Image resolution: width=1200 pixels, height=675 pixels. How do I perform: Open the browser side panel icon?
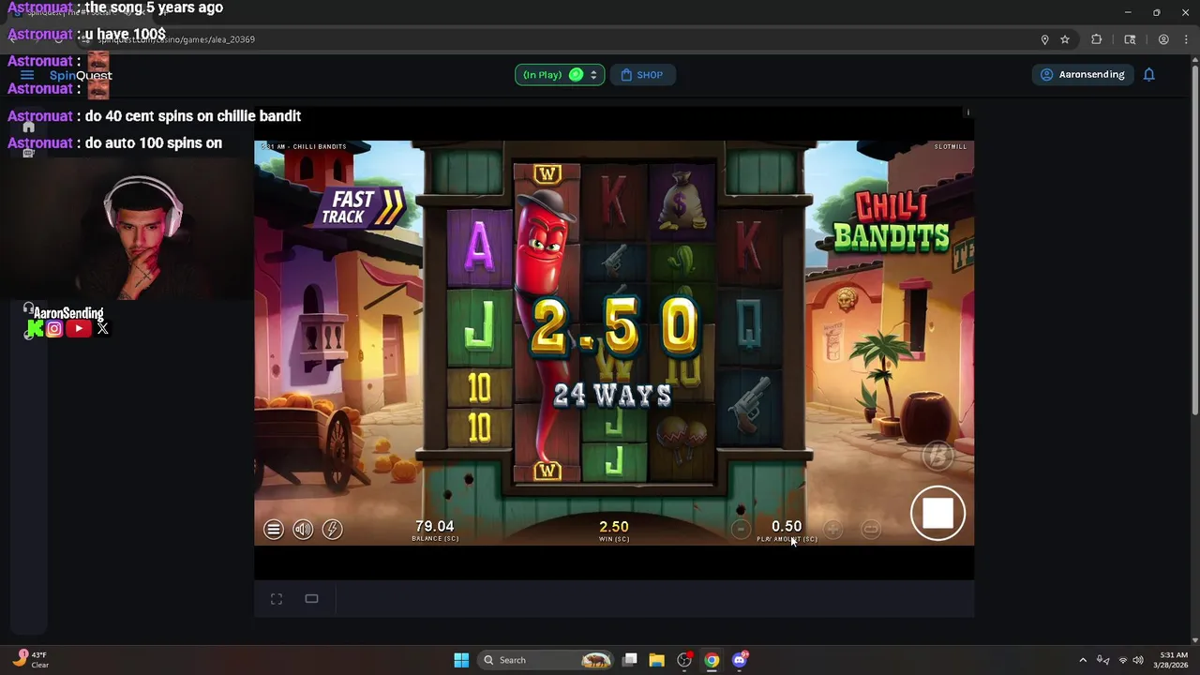click(x=1130, y=39)
